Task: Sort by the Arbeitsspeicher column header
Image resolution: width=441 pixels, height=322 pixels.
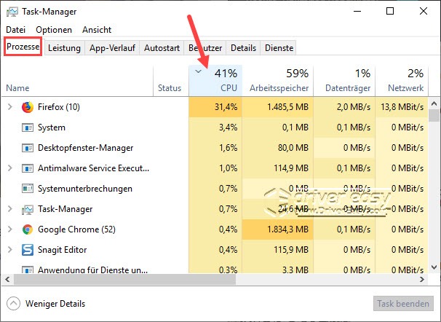Action: (277, 81)
